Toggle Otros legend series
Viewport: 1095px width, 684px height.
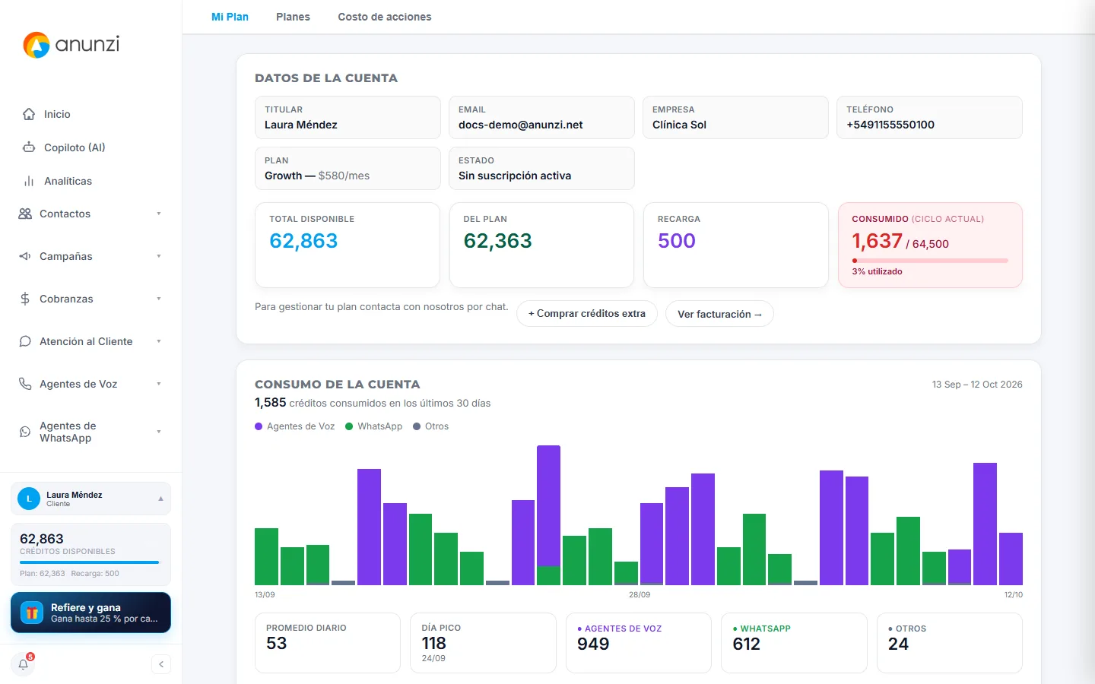[431, 426]
